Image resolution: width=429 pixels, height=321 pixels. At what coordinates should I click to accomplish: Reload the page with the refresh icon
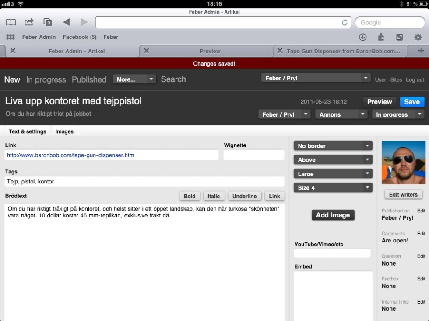345,23
